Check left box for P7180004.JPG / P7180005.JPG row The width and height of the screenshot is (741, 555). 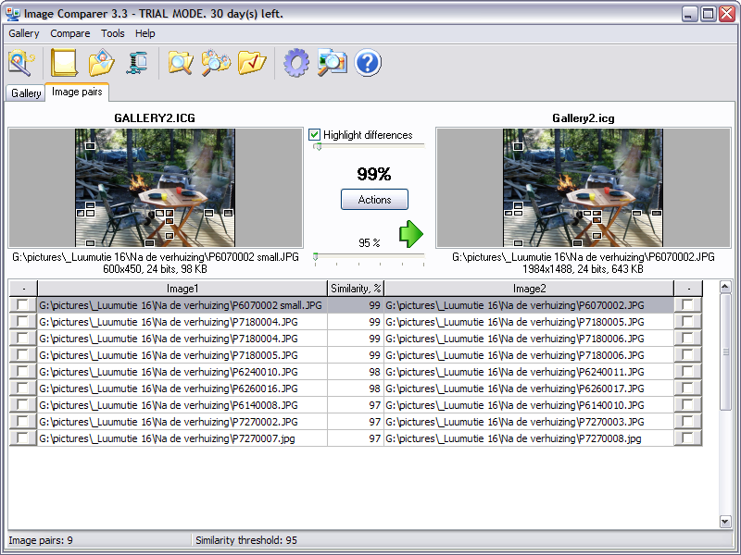pos(22,321)
